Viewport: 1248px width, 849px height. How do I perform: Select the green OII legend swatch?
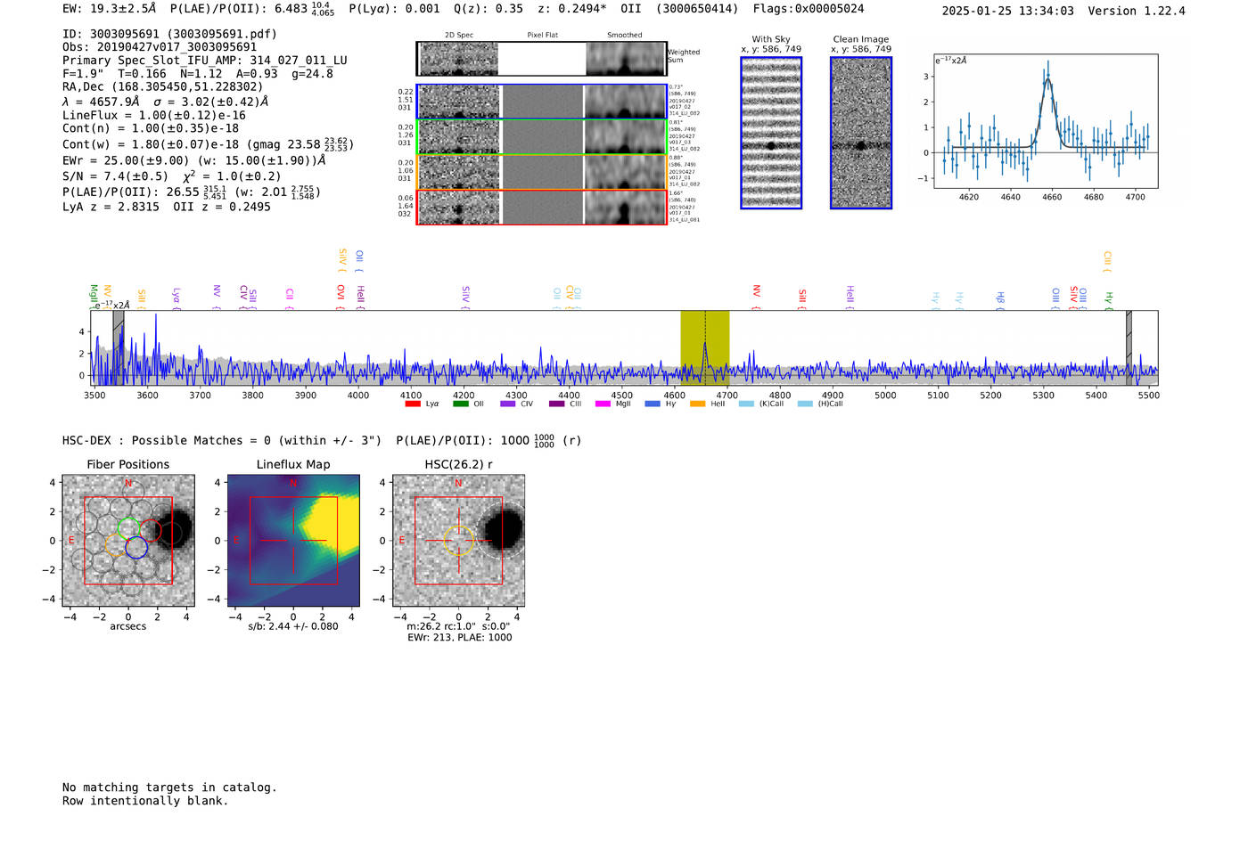pos(460,404)
